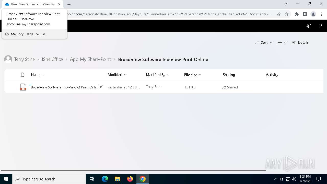Click Terry Stine in the Modified By cell

(x=154, y=87)
